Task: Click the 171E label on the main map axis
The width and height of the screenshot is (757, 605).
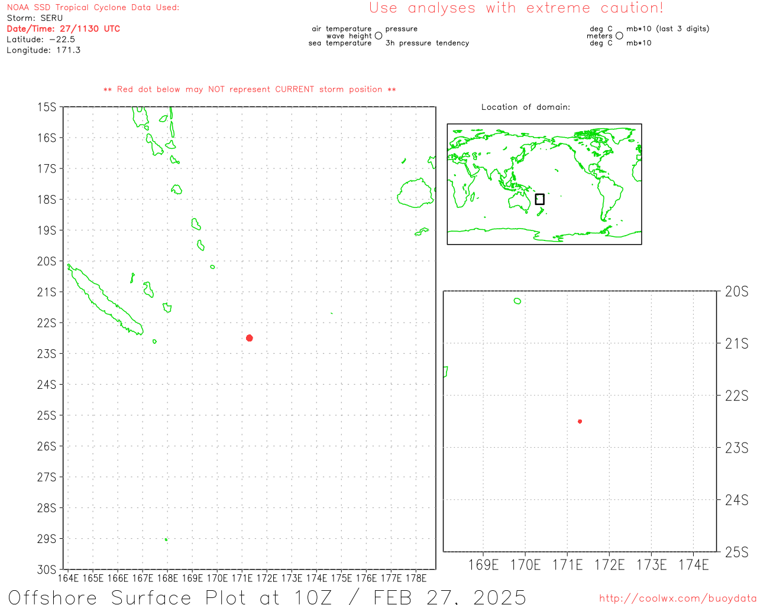Action: 242,578
